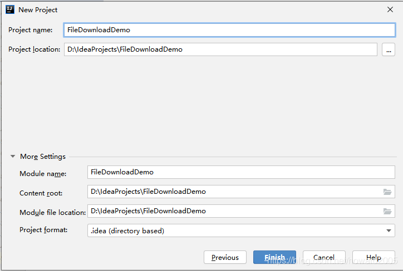
Task: Click the 'Module file location:' label
Action: pos(53,213)
